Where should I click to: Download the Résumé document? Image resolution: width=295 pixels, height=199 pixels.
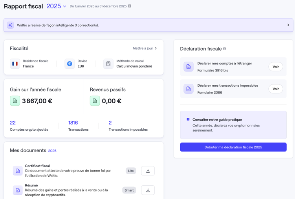[148, 190]
